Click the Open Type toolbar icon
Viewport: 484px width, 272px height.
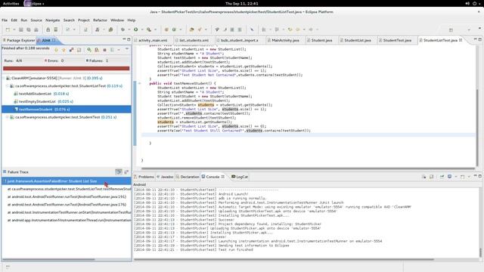pyautogui.click(x=191, y=29)
